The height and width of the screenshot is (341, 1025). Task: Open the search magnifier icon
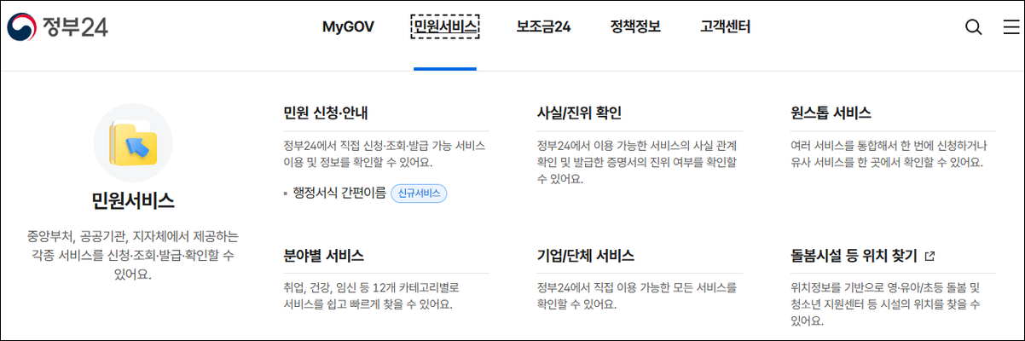click(973, 27)
